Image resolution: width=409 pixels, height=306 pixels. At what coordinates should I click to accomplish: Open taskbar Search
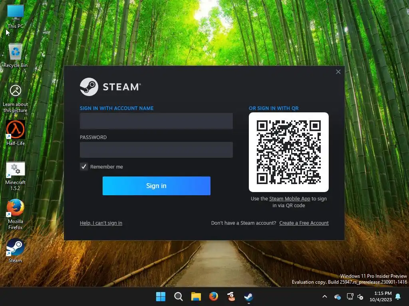pyautogui.click(x=179, y=296)
